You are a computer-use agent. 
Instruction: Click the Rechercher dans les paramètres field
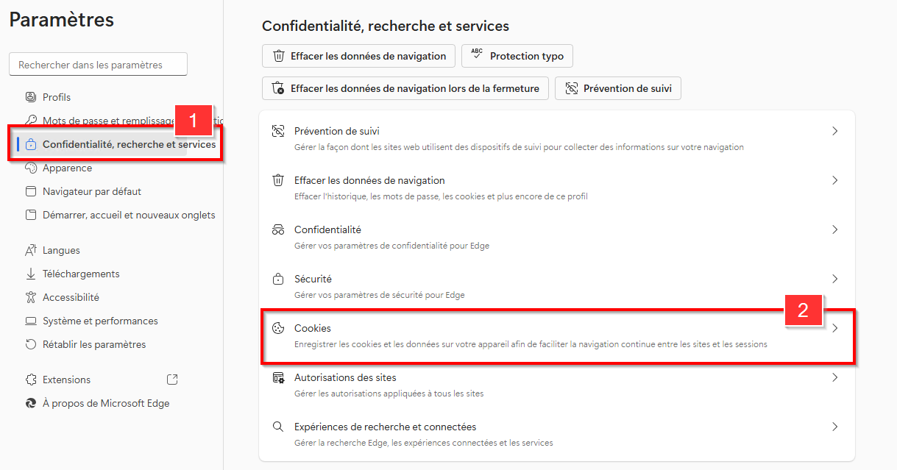98,65
